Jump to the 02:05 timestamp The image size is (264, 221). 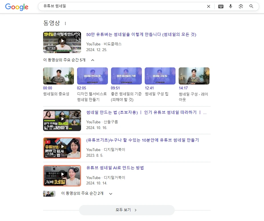[x=82, y=88]
